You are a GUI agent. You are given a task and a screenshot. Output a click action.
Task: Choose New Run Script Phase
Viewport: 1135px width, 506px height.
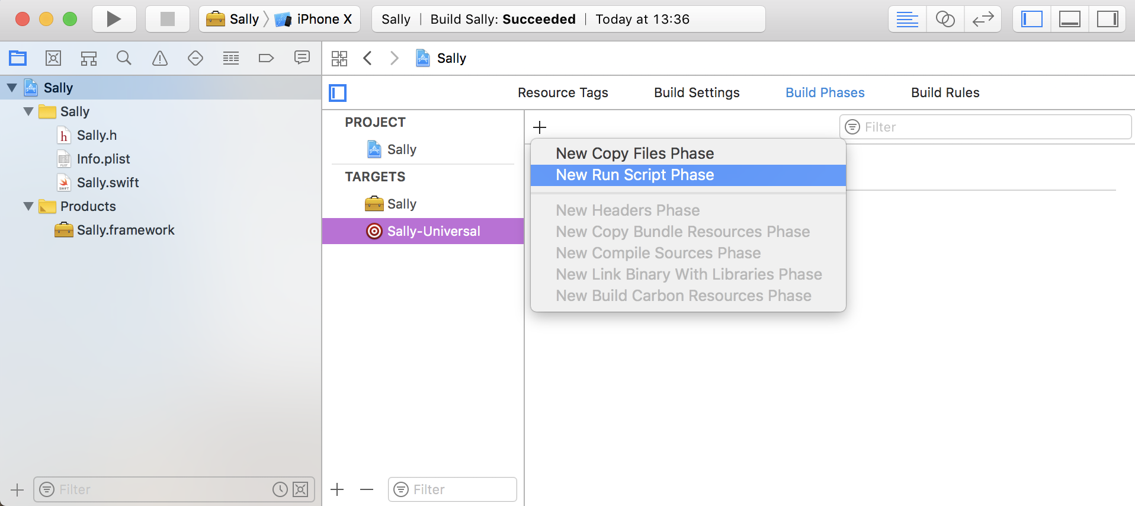pyautogui.click(x=634, y=175)
